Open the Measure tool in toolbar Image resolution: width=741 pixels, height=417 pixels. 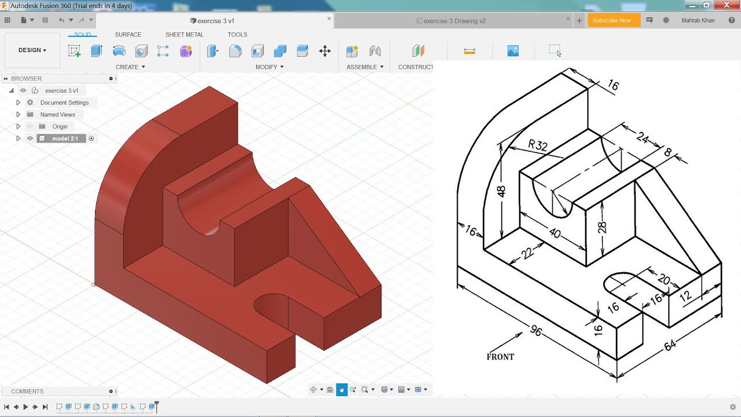[x=469, y=51]
